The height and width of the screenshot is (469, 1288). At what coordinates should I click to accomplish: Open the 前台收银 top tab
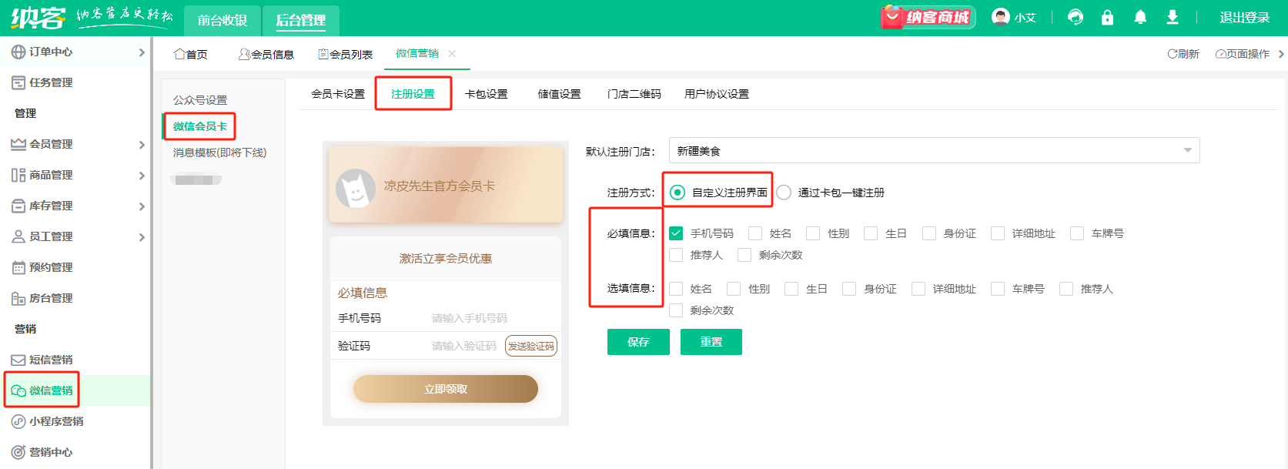pyautogui.click(x=222, y=20)
